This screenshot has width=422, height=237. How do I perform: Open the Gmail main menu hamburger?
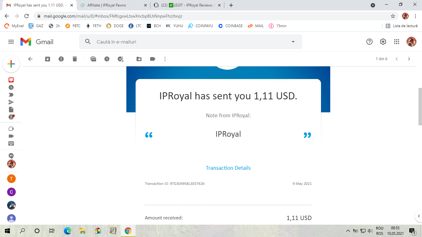point(11,42)
